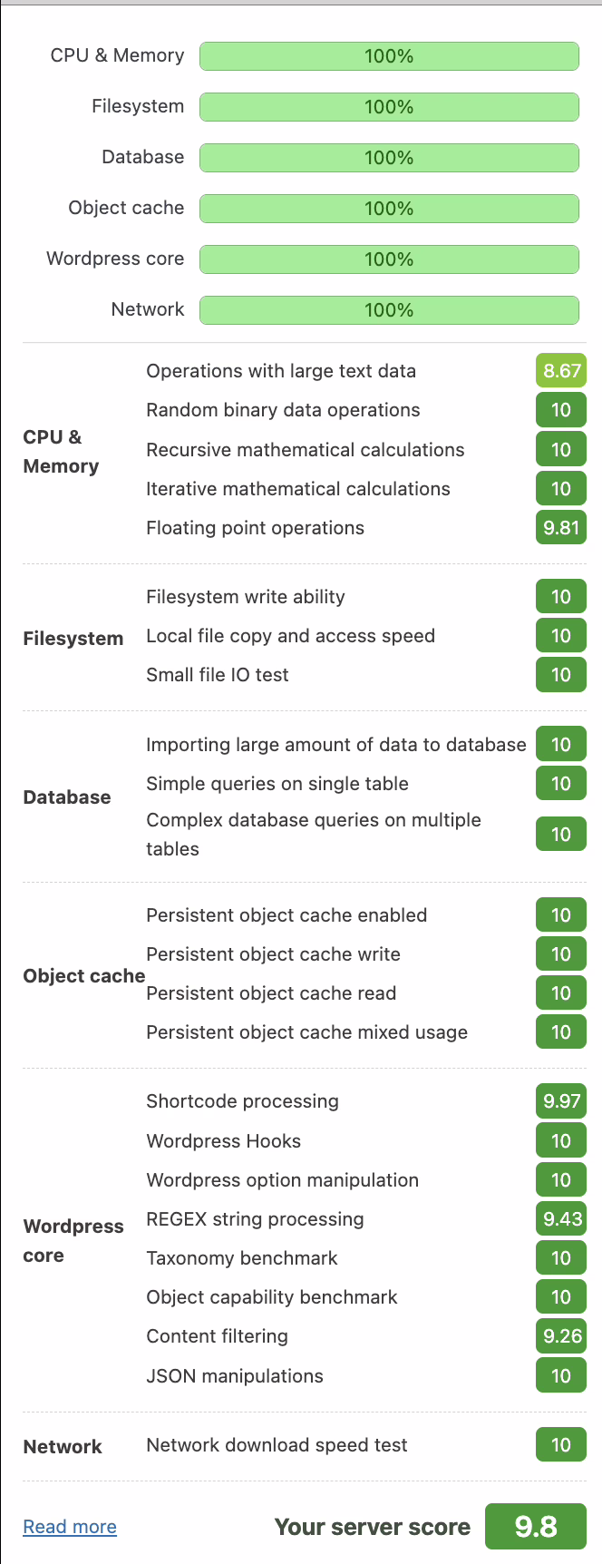The width and height of the screenshot is (602, 1564).
Task: Click the Wordpress core section heading
Action: 73,1241
